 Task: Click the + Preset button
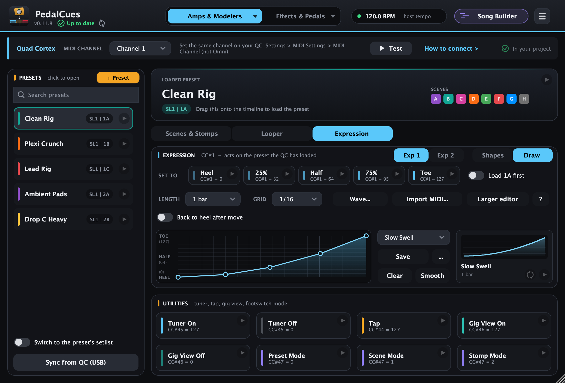(x=118, y=78)
